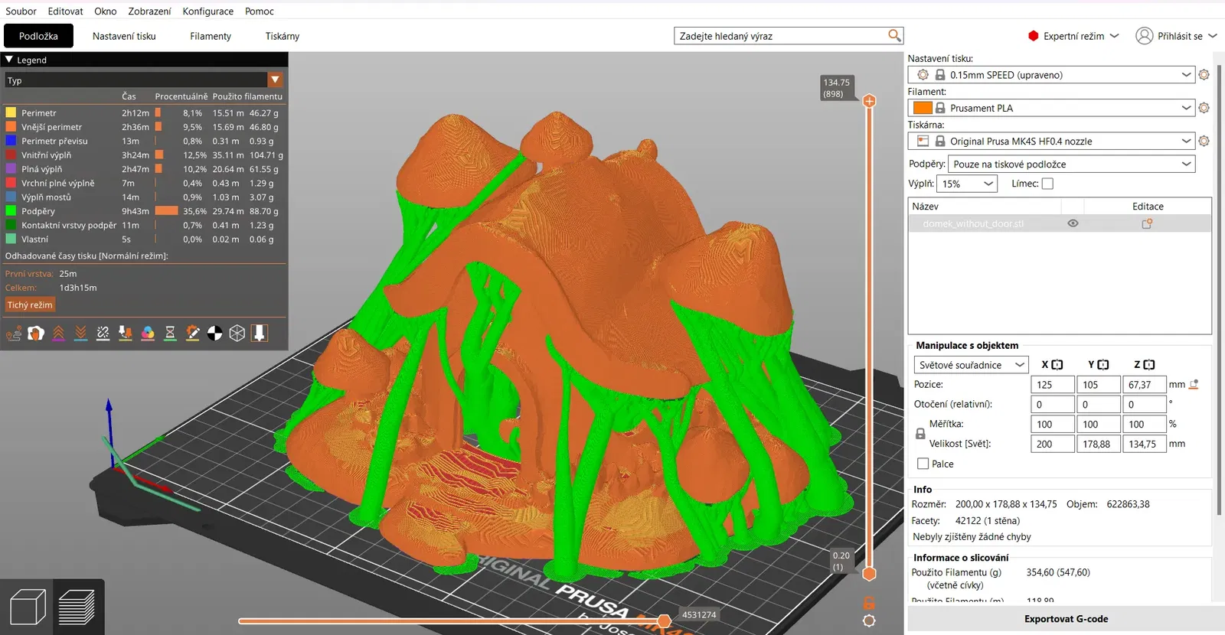Open the Podpěry supports dropdown
Image resolution: width=1225 pixels, height=635 pixels.
[1072, 164]
